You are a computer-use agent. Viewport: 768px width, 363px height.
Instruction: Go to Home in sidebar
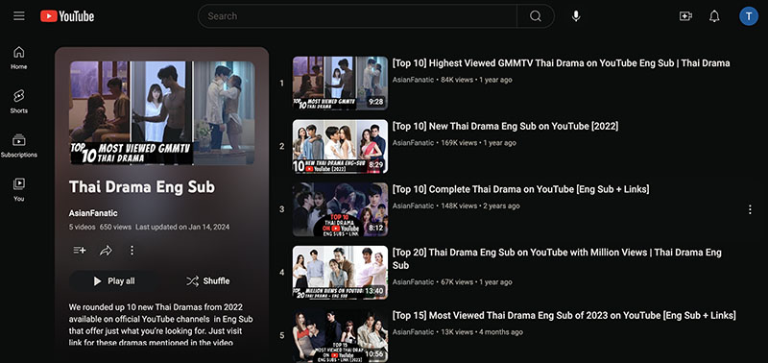click(x=19, y=58)
